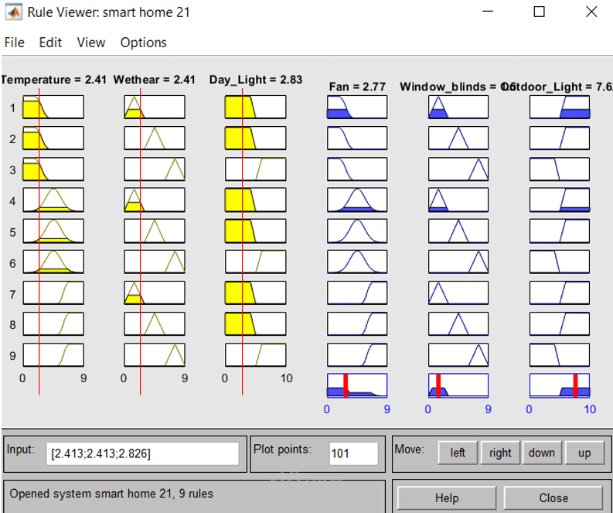The width and height of the screenshot is (613, 513).
Task: Select rule number 8 label
Action: pyautogui.click(x=12, y=325)
